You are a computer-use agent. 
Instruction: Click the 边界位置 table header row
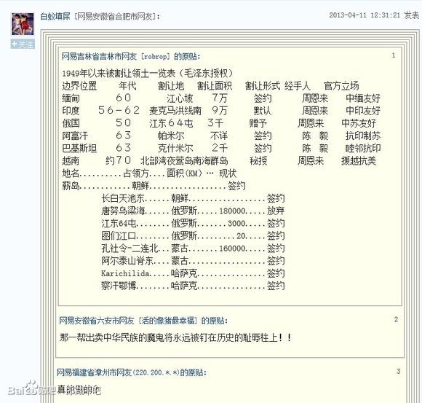[x=210, y=86]
